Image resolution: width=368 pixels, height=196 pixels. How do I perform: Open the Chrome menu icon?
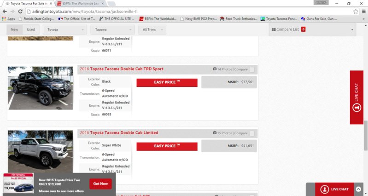pyautogui.click(x=363, y=12)
